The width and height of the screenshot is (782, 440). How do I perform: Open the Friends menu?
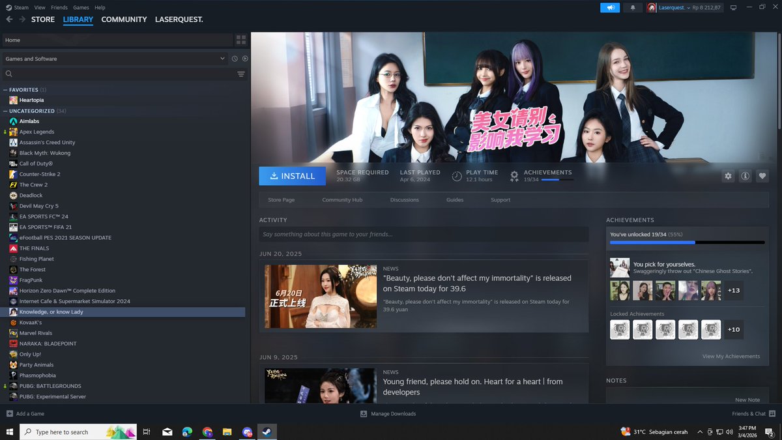click(59, 8)
